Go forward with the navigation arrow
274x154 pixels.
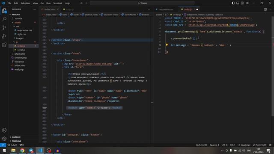point(86,3)
